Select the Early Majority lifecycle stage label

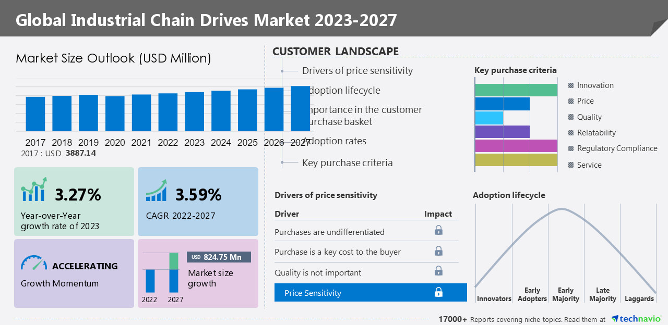pyautogui.click(x=566, y=294)
